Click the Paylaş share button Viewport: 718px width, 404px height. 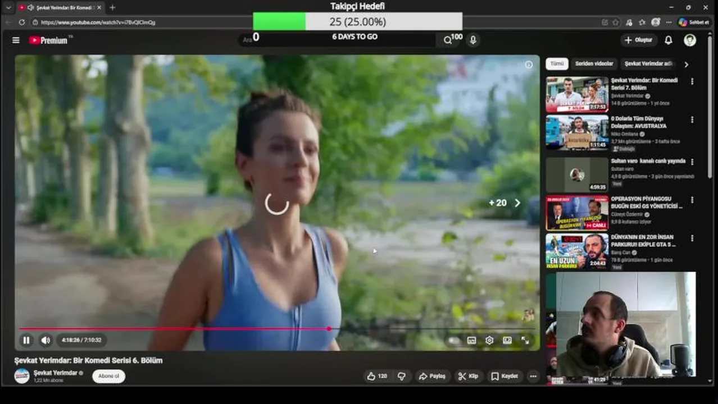pos(432,376)
